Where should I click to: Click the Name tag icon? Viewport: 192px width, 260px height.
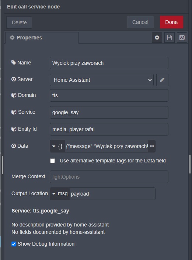[13, 63]
